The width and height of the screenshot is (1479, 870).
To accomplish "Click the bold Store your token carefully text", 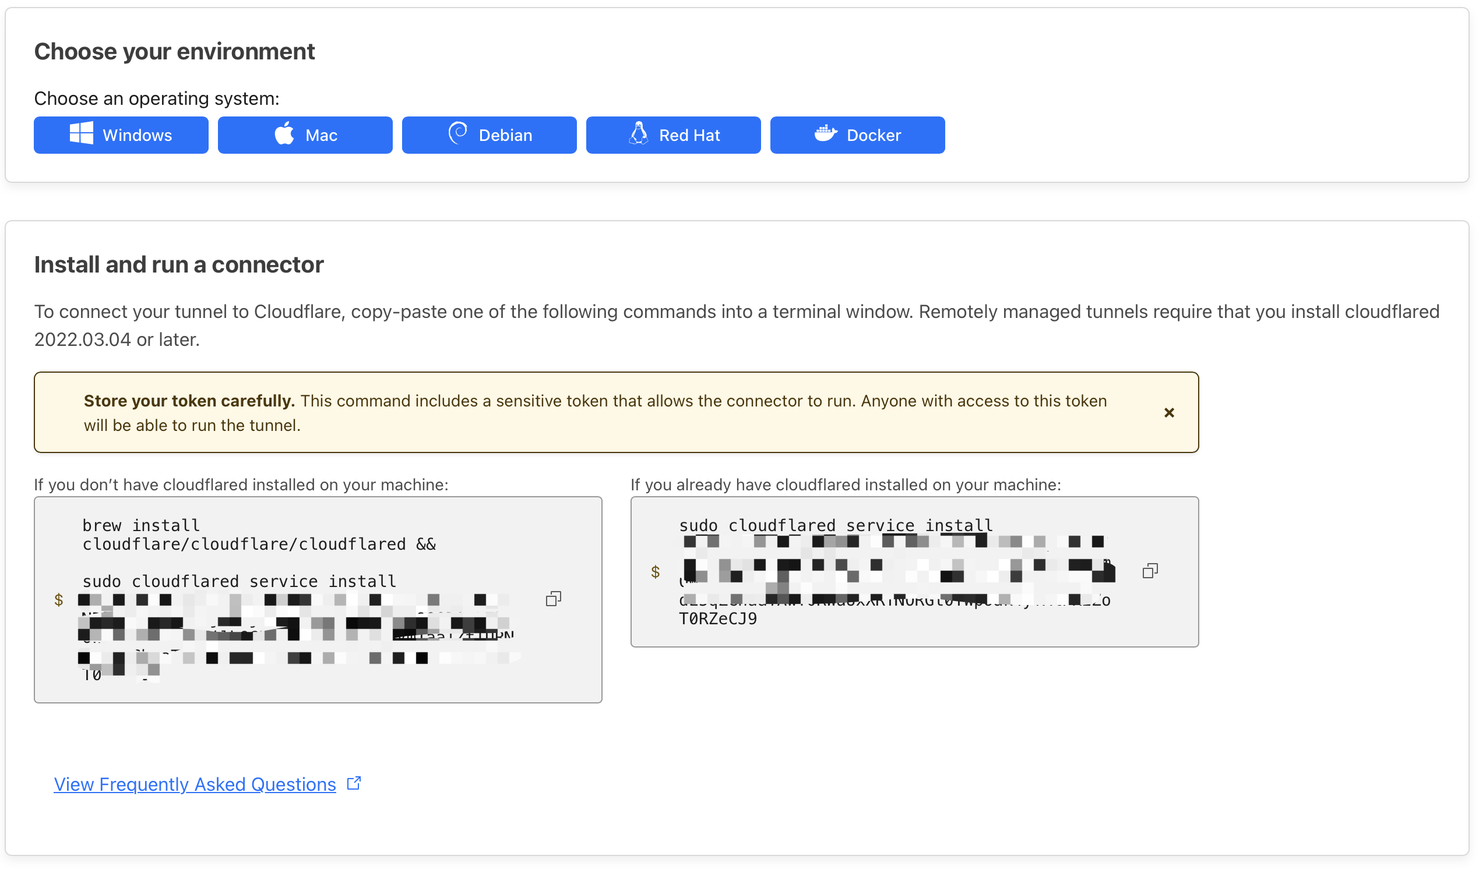I will 189,401.
